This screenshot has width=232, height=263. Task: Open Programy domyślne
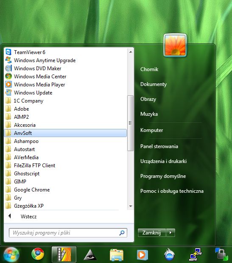[163, 176]
